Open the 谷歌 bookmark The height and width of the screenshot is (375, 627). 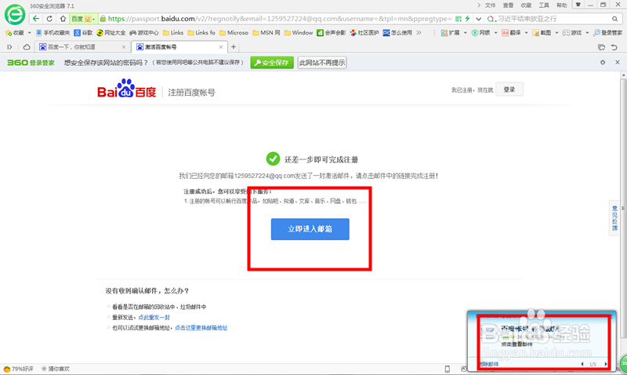[83, 33]
